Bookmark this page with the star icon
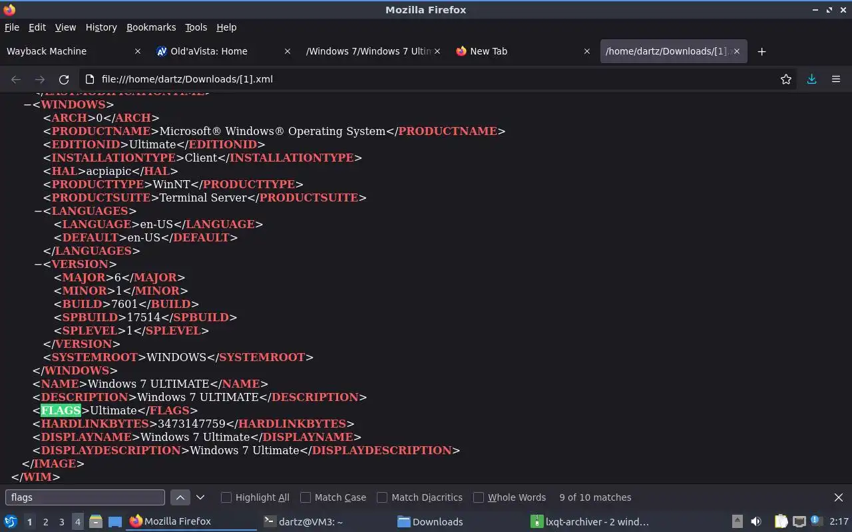The height and width of the screenshot is (532, 852). coord(786,79)
